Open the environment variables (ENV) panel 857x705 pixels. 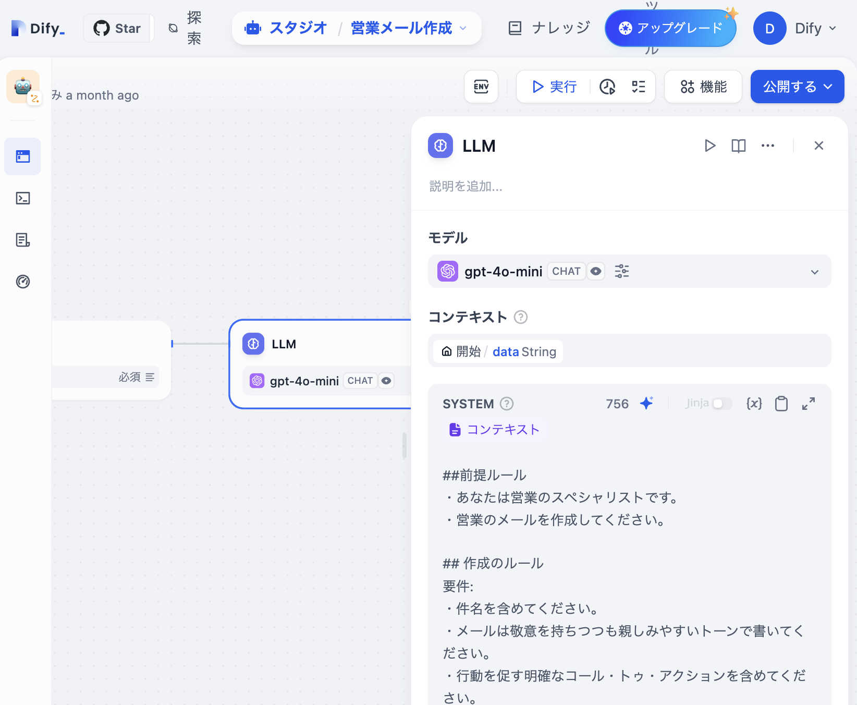pyautogui.click(x=481, y=87)
